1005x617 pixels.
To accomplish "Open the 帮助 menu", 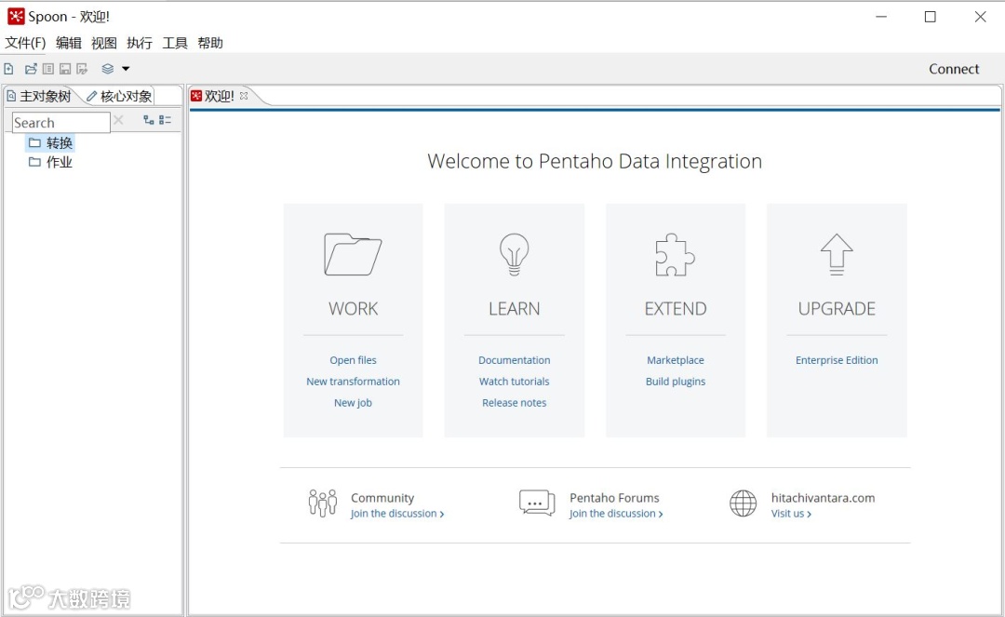I will (210, 43).
